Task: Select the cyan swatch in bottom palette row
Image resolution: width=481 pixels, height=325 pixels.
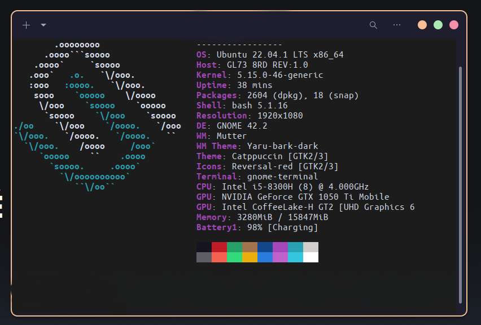Action: [x=295, y=257]
